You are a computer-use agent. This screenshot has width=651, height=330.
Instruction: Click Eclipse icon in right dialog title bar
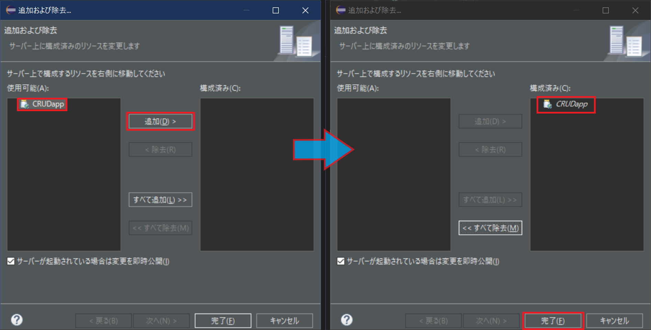point(341,10)
